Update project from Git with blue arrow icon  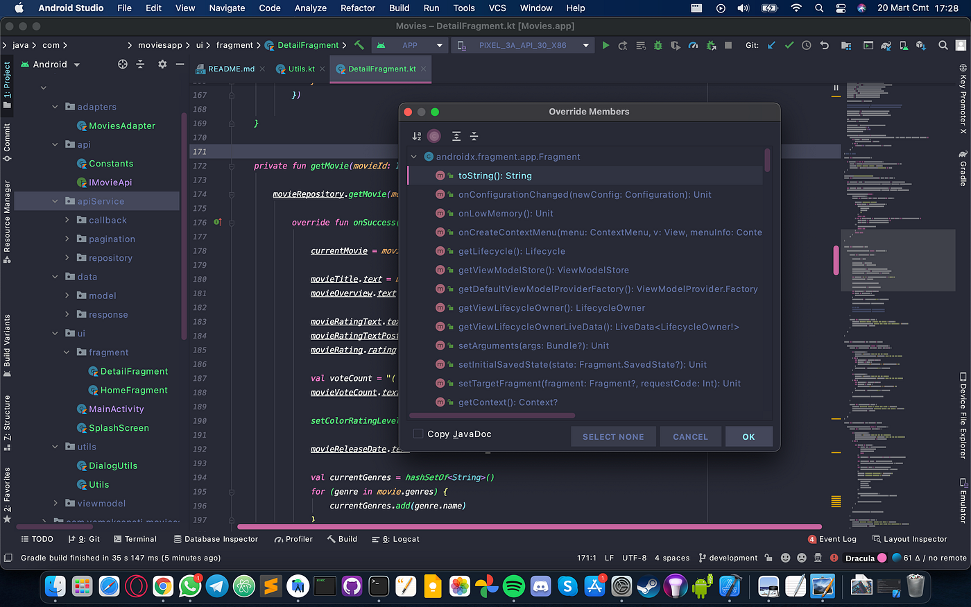tap(771, 44)
